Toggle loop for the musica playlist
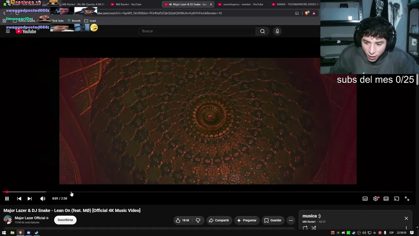 [305, 228]
